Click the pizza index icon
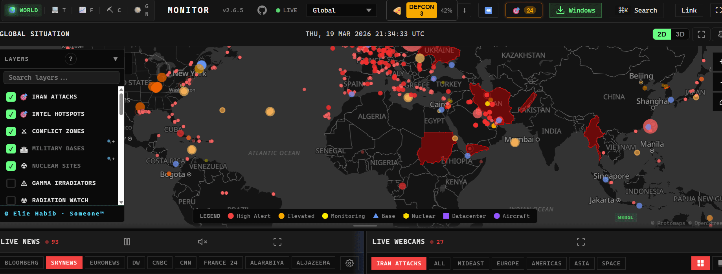 tap(397, 11)
